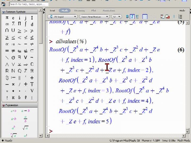
Task: Insert the nabla del symbol
Action: coord(32,91)
